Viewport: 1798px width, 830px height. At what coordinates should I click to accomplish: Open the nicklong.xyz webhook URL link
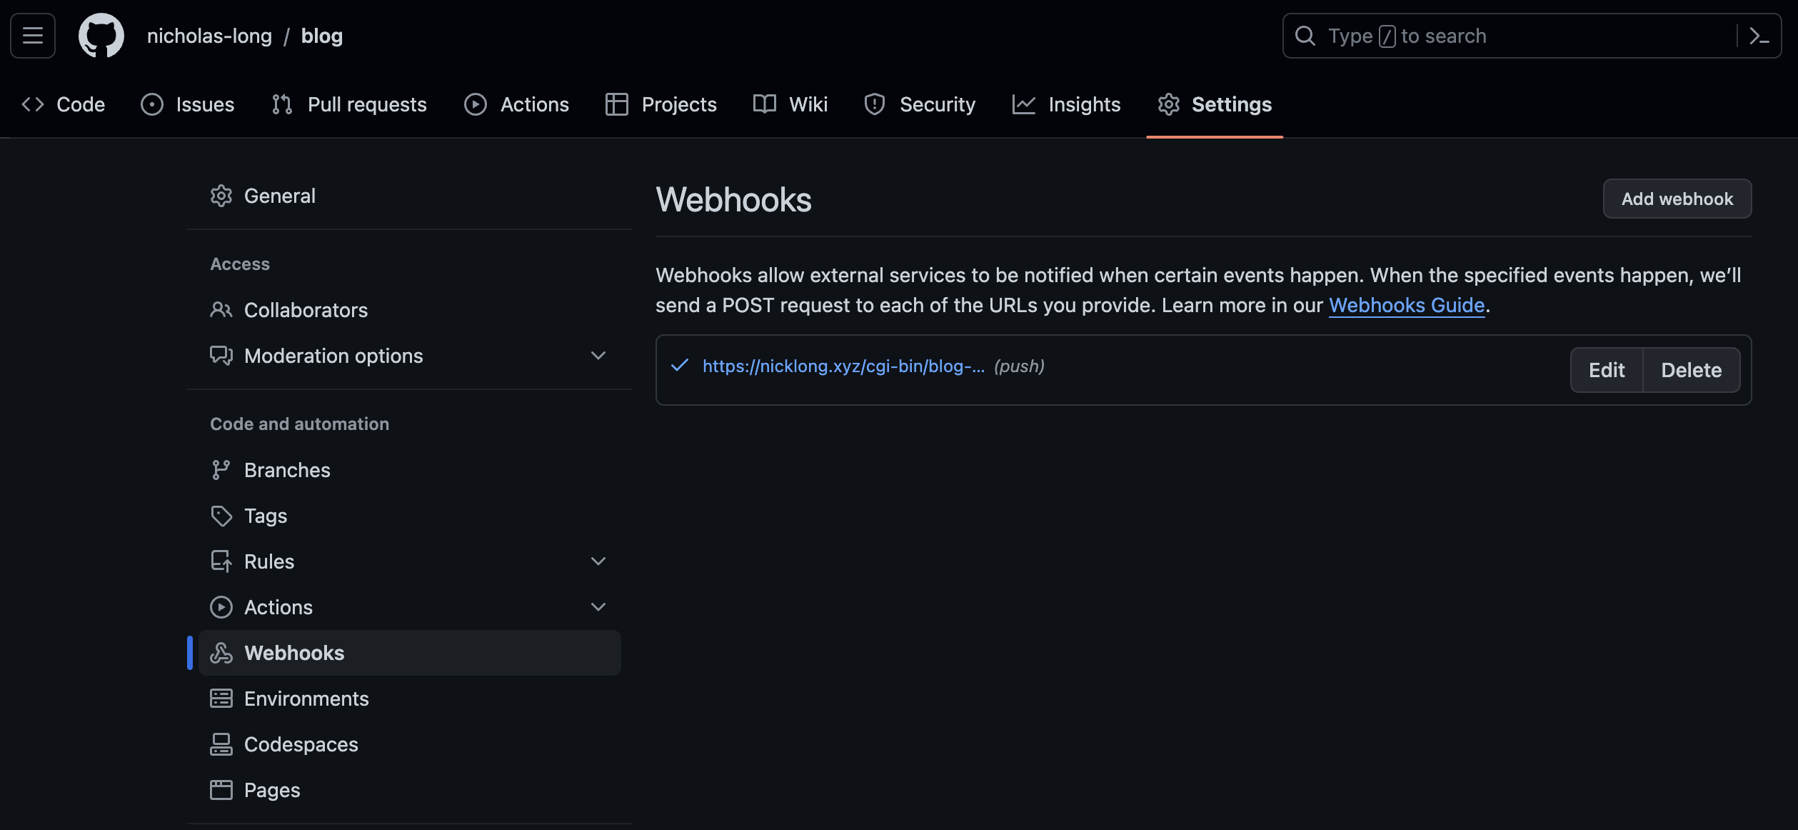pyautogui.click(x=843, y=366)
